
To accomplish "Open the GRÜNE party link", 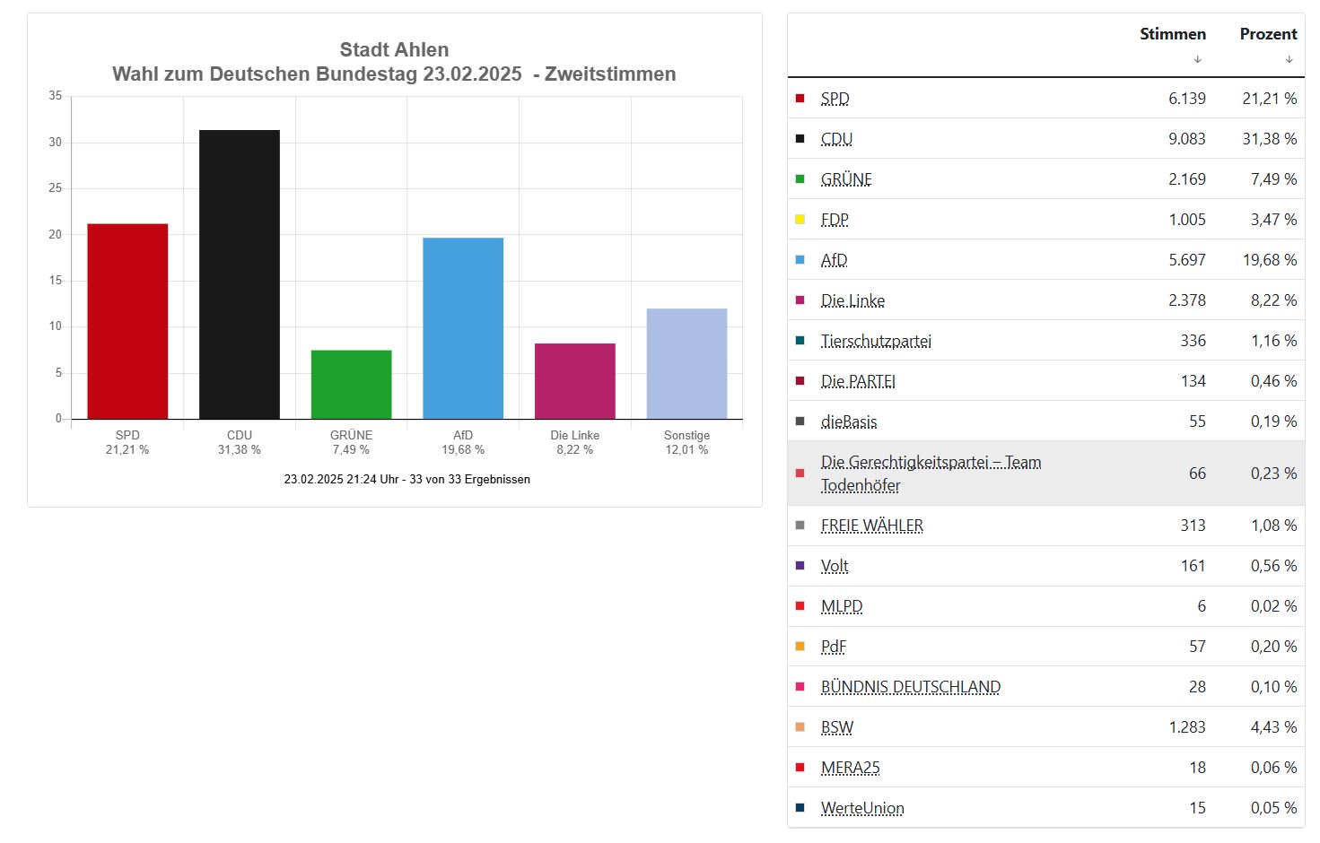I will click(x=846, y=179).
